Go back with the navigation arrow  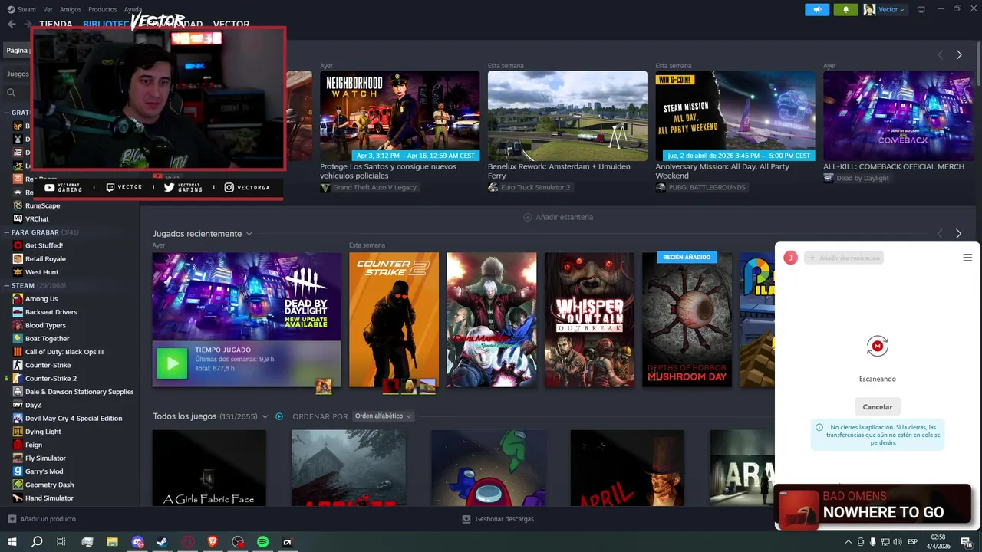(x=12, y=24)
